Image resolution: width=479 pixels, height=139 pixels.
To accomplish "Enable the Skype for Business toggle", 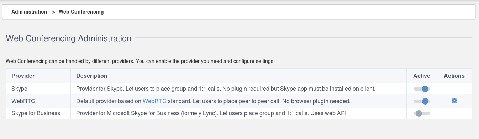I will (422, 113).
